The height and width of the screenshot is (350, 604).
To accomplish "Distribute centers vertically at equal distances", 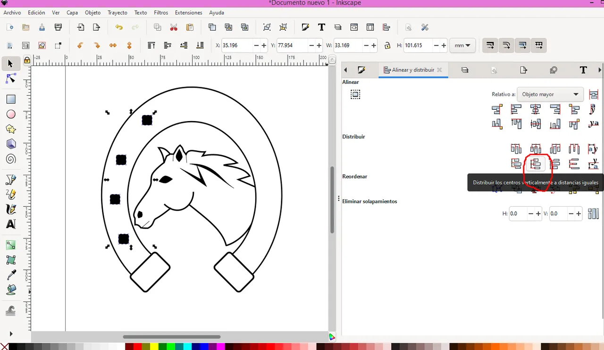I will [x=536, y=164].
